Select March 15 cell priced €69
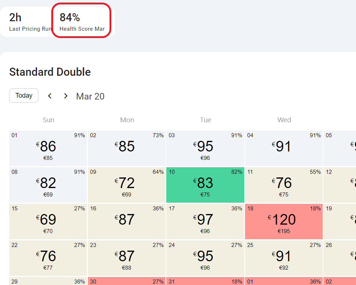Screen dimensions: 356x285 48,221
